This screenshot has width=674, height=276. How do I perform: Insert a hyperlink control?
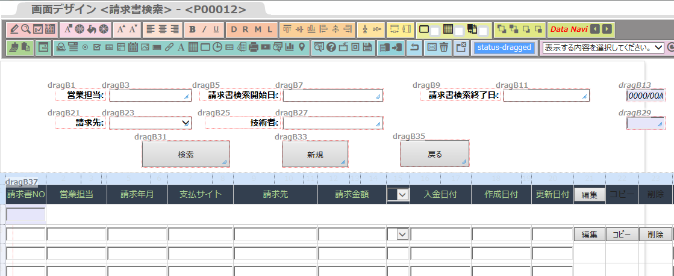coord(169,48)
